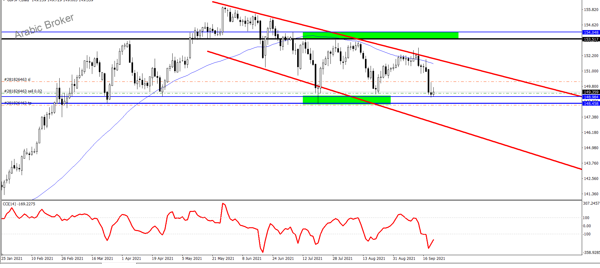Click the blue 148.984 price tag
This screenshot has width=600, height=268.
(x=591, y=97)
